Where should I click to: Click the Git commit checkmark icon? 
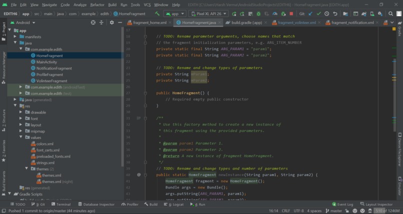[x=318, y=14]
